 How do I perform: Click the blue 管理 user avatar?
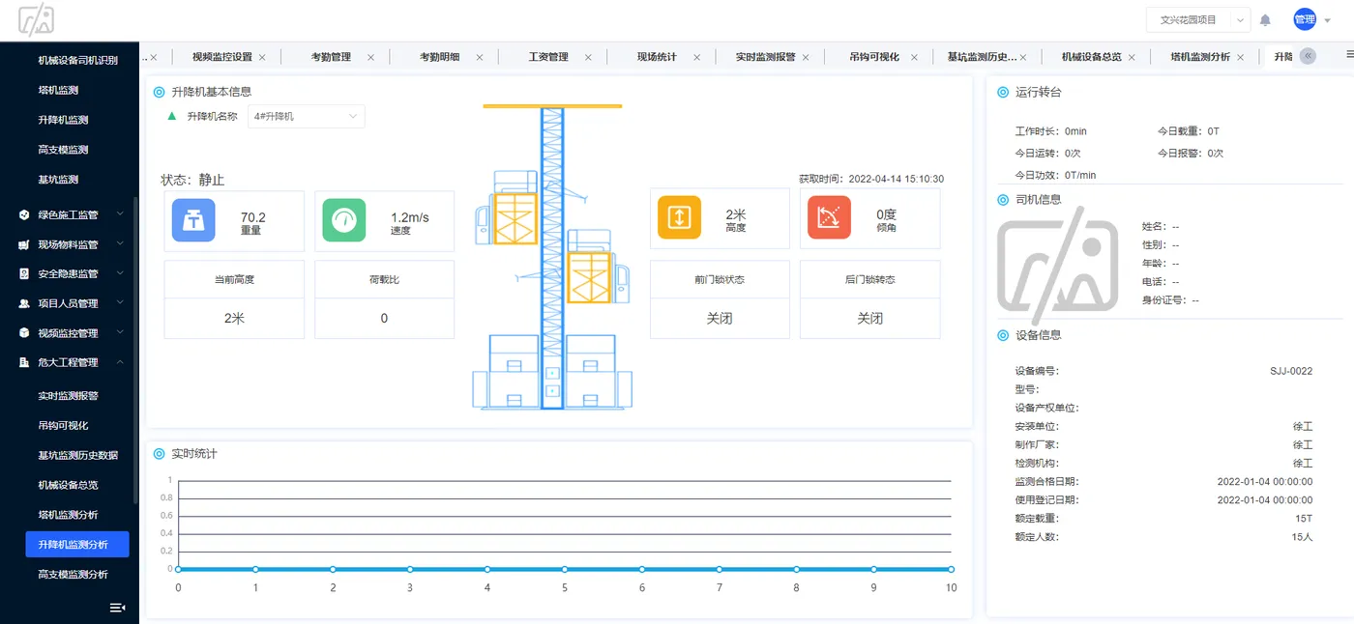click(x=1305, y=19)
